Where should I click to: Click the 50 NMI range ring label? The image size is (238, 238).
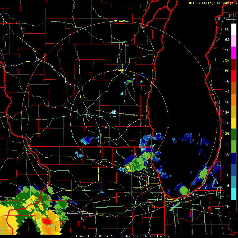click(x=119, y=70)
